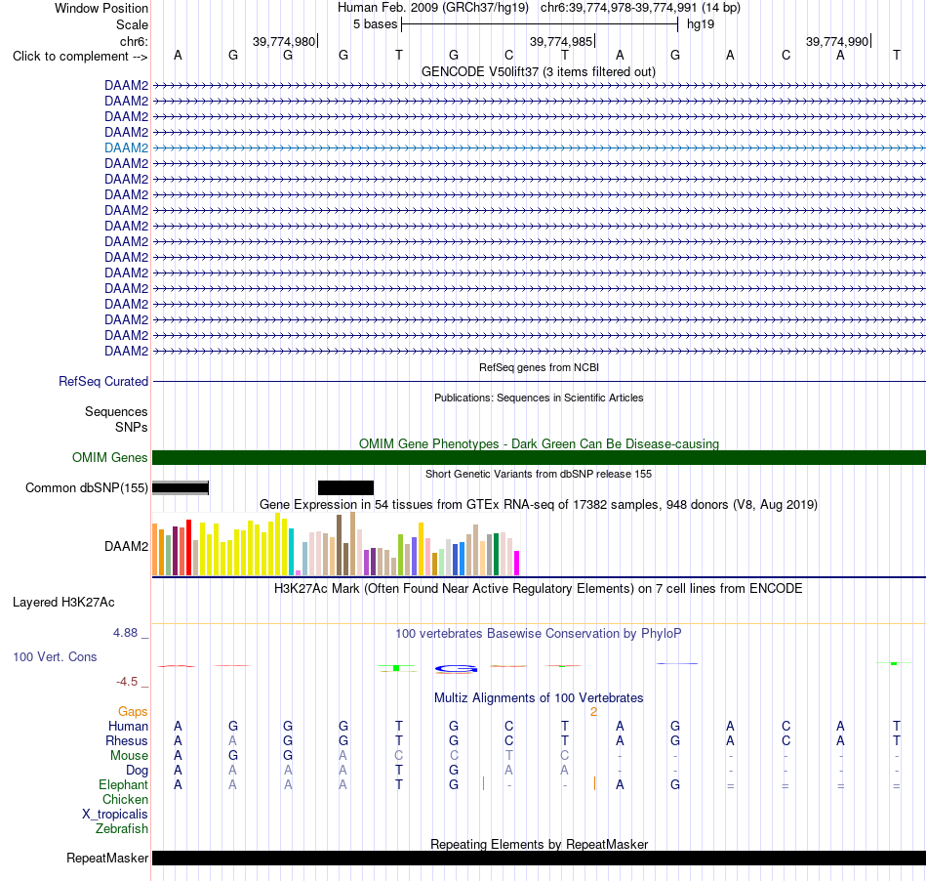Click the RefSeq Curated intron line
The height and width of the screenshot is (881, 927).
pos(539,382)
